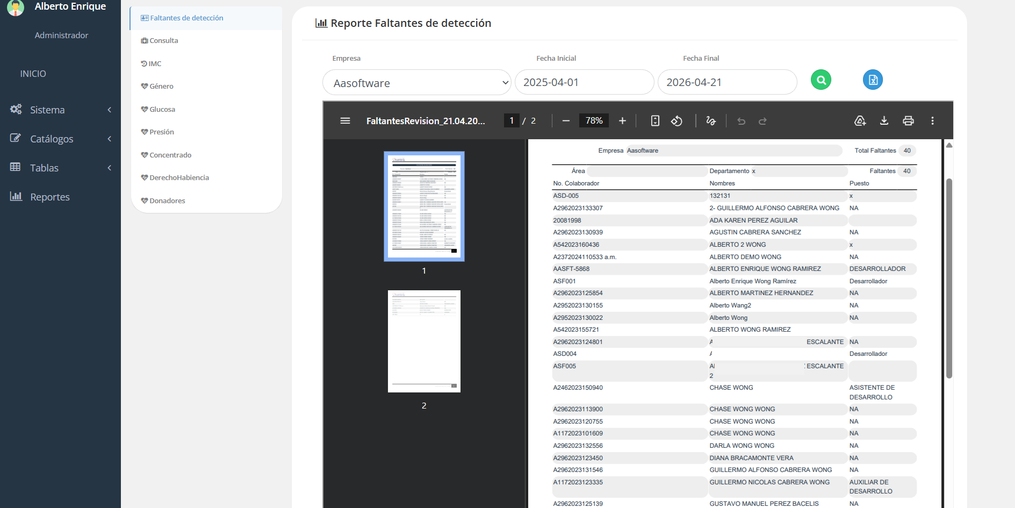Open the Sistema sidebar section
This screenshot has height=508, width=1015.
(x=47, y=110)
